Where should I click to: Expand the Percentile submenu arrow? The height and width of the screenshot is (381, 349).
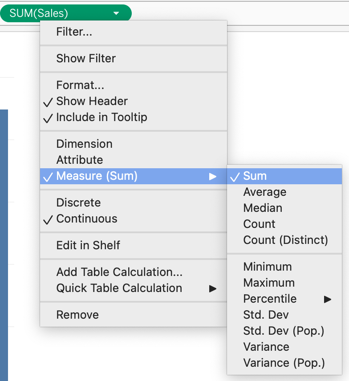tap(328, 299)
